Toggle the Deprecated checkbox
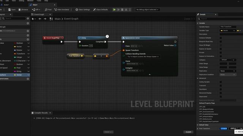 pyautogui.click(x=221, y=97)
